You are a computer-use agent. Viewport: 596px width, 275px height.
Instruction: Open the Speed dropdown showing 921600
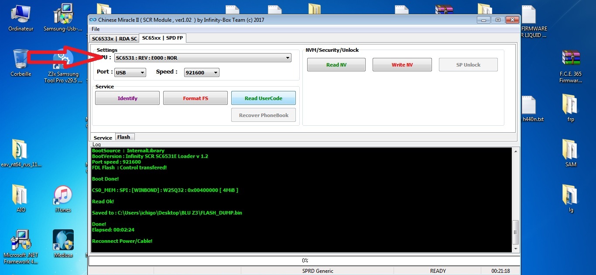pos(202,73)
